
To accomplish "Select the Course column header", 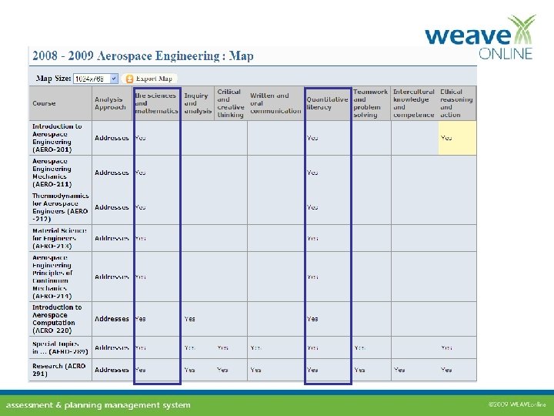I will 61,103.
